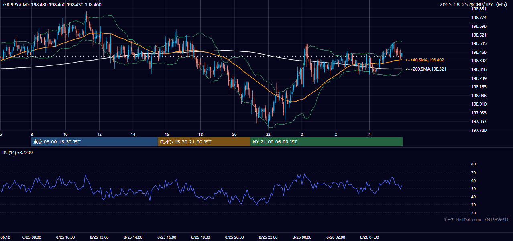Click bottom time label 06:10
The width and height of the screenshot is (513, 241).
tap(5, 237)
